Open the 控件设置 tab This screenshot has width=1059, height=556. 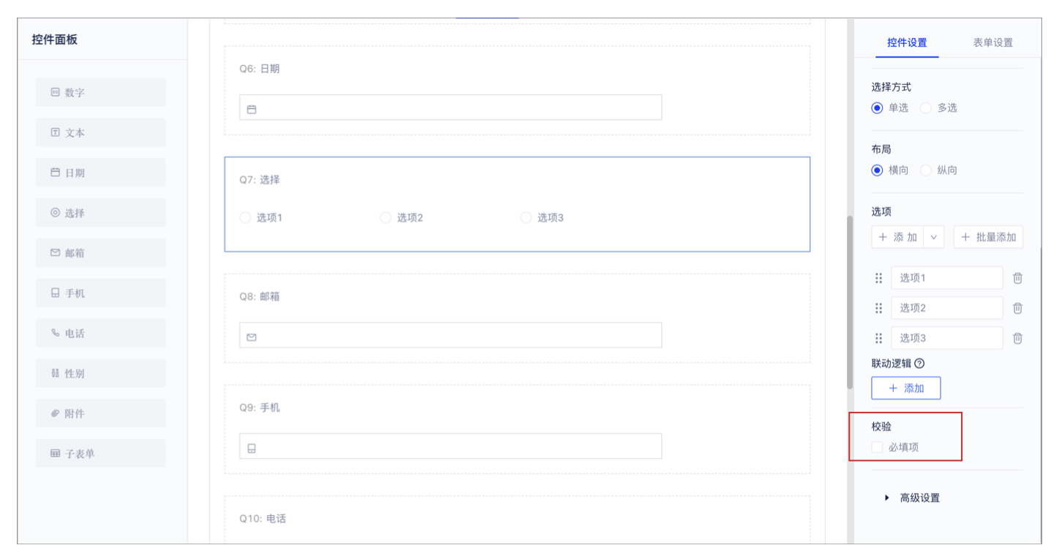907,42
